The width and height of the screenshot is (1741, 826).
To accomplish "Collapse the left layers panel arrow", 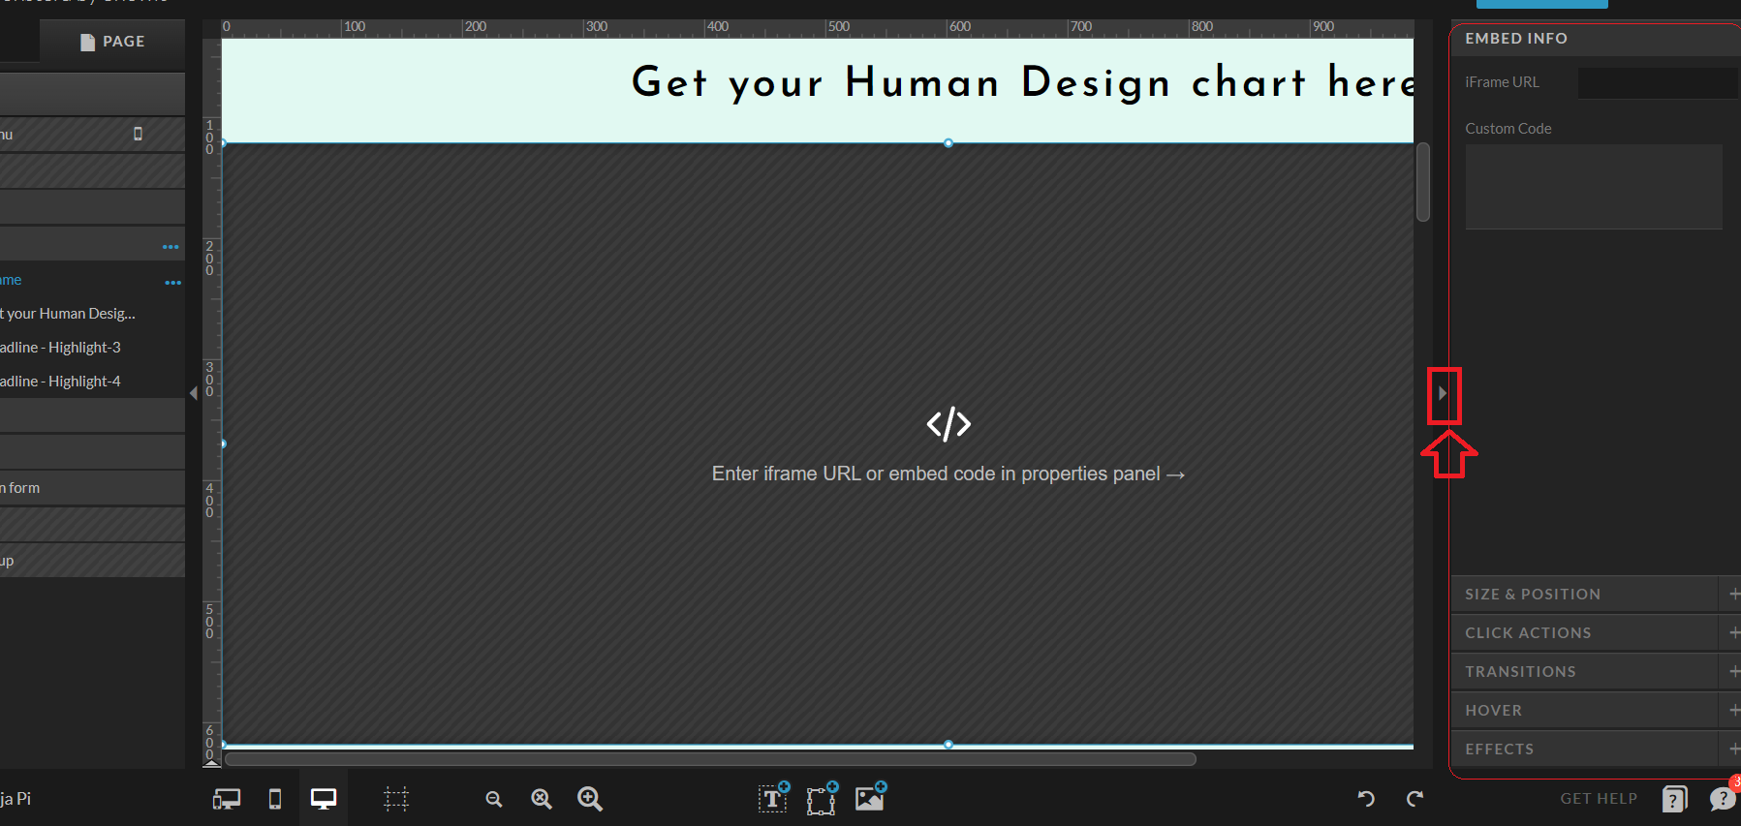I will (x=194, y=393).
